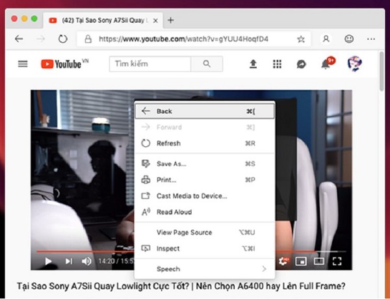Viewport: 390px width, 299px height.
Task: Click the search magnifier button
Action: click(207, 64)
